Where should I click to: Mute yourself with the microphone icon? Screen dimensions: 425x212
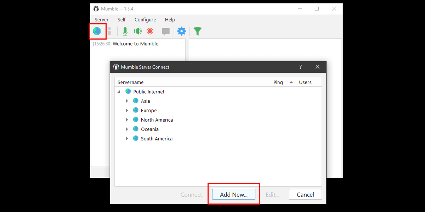[x=125, y=31]
